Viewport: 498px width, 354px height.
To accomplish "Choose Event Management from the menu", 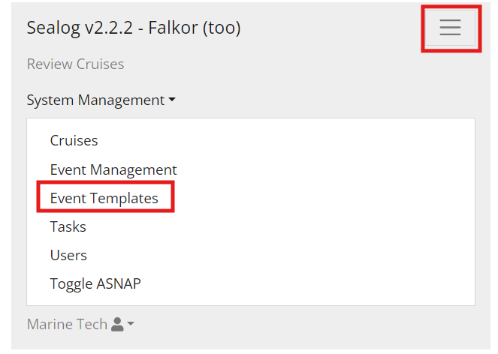I will pyautogui.click(x=113, y=169).
